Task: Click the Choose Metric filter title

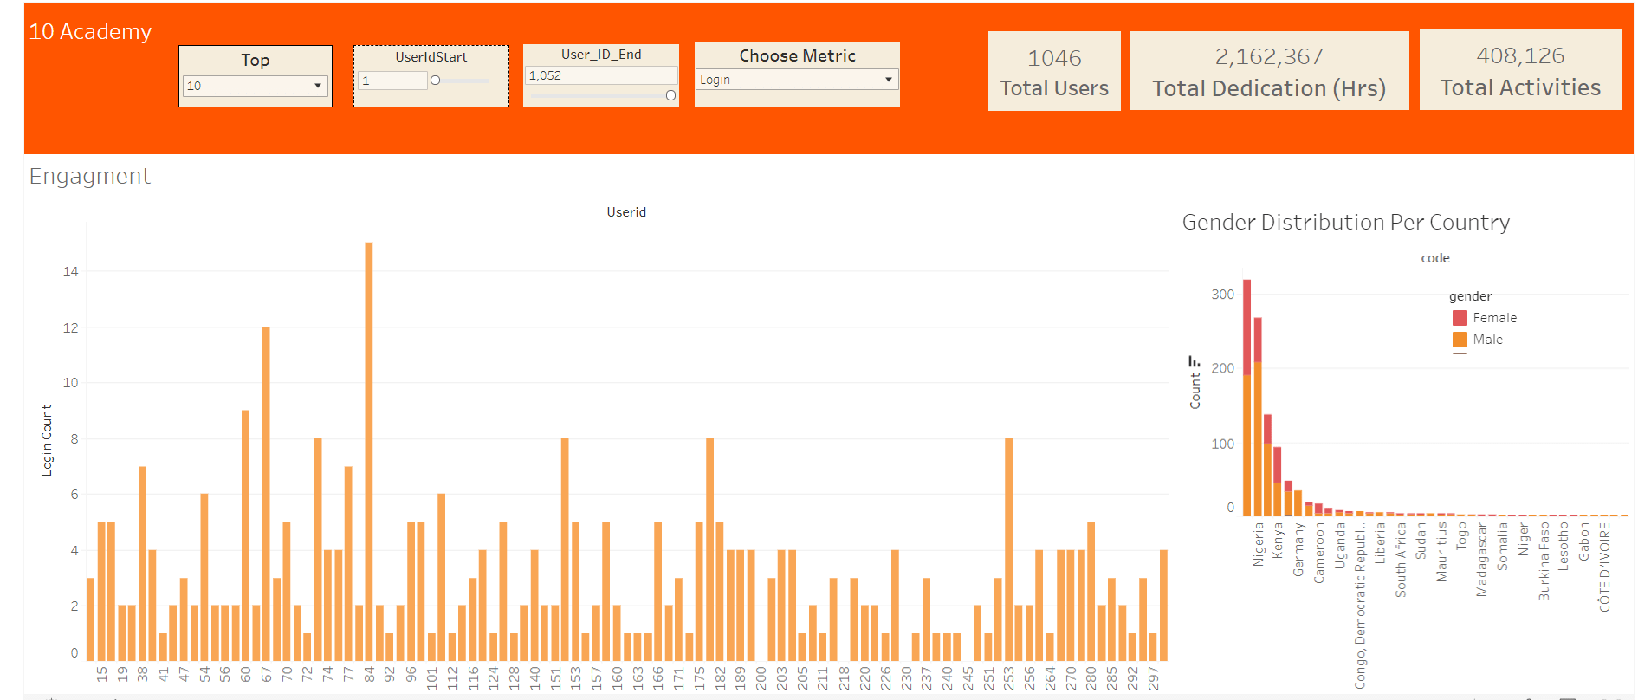Action: coord(798,55)
